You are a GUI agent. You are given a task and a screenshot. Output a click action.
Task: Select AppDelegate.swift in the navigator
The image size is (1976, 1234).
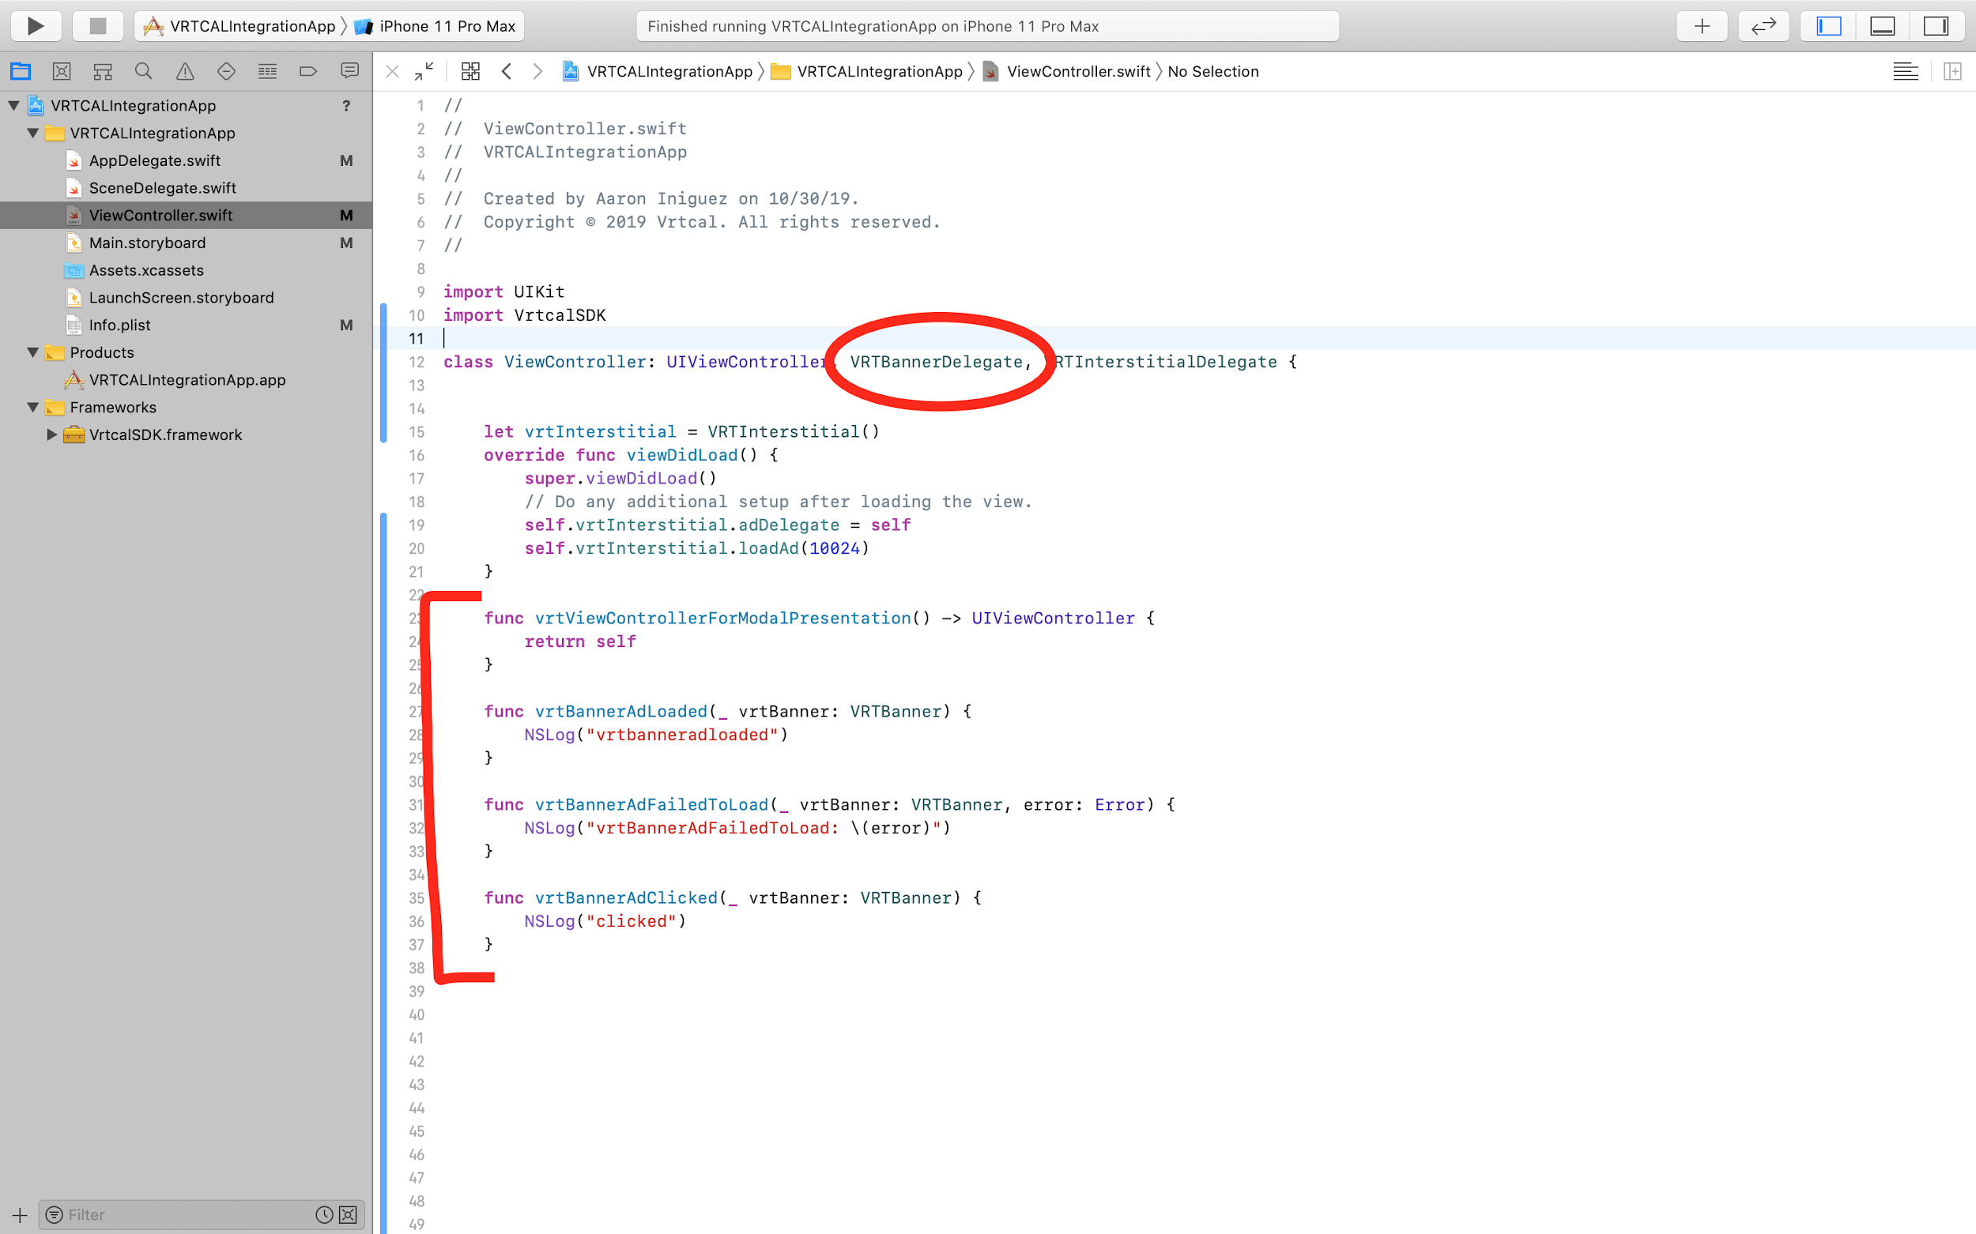point(154,161)
